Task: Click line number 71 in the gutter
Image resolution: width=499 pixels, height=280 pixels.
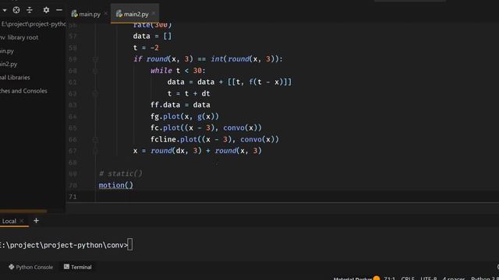Action: [x=73, y=197]
